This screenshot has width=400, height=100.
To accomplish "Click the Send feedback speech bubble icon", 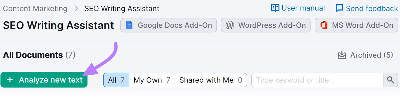I will pyautogui.click(x=339, y=8).
